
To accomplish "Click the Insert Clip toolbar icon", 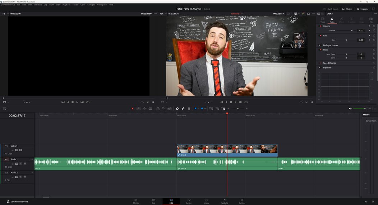I will click(158, 109).
